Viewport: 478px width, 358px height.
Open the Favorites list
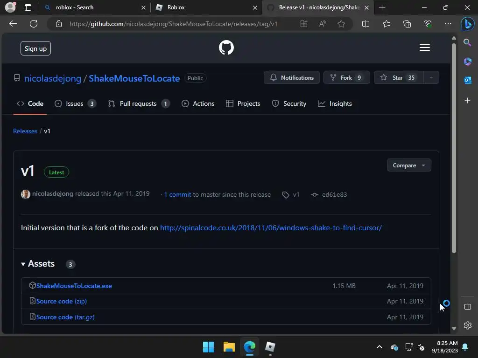point(386,24)
